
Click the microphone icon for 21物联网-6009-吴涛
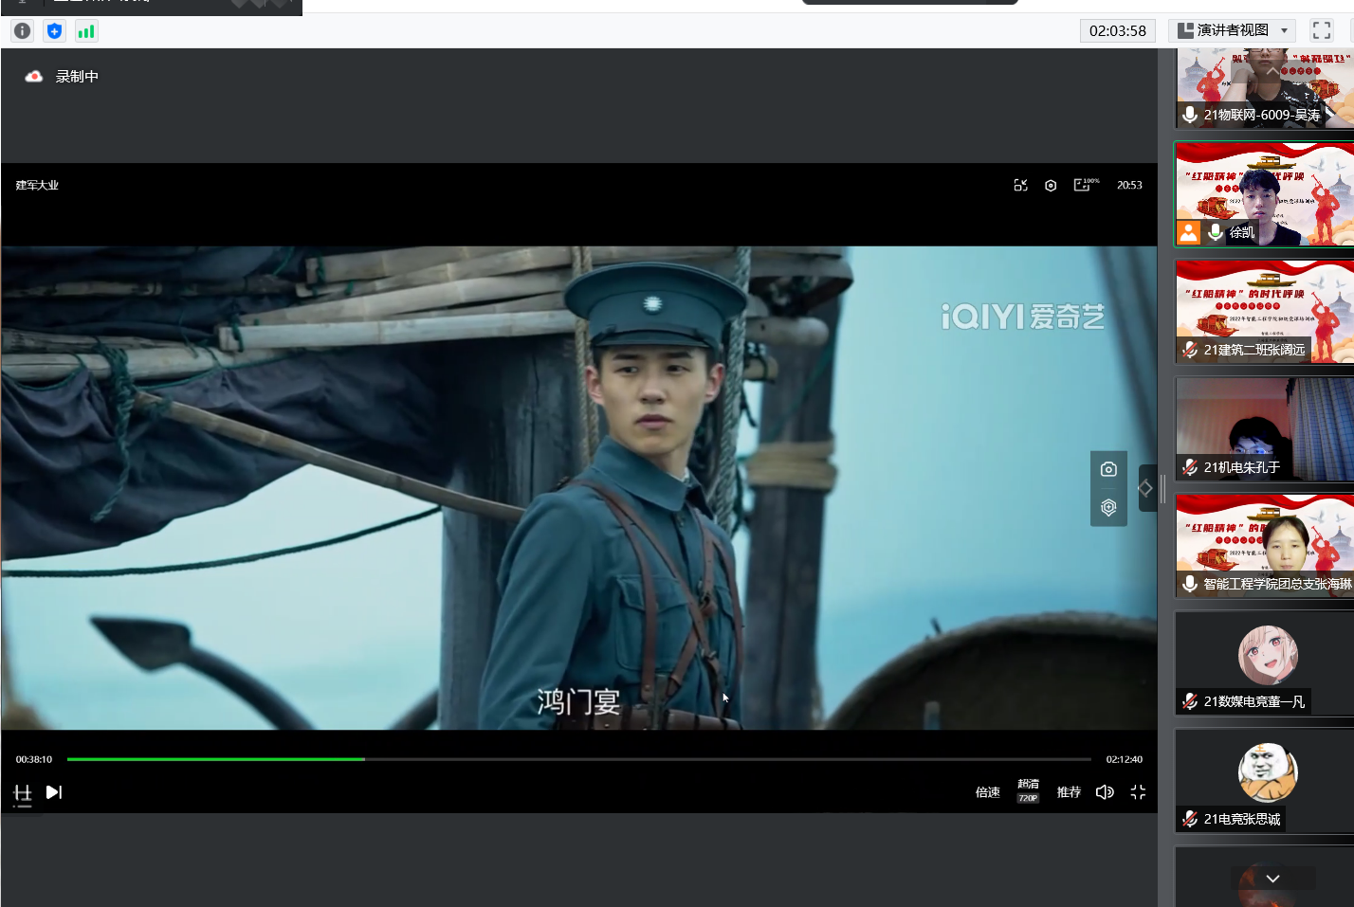click(x=1190, y=115)
